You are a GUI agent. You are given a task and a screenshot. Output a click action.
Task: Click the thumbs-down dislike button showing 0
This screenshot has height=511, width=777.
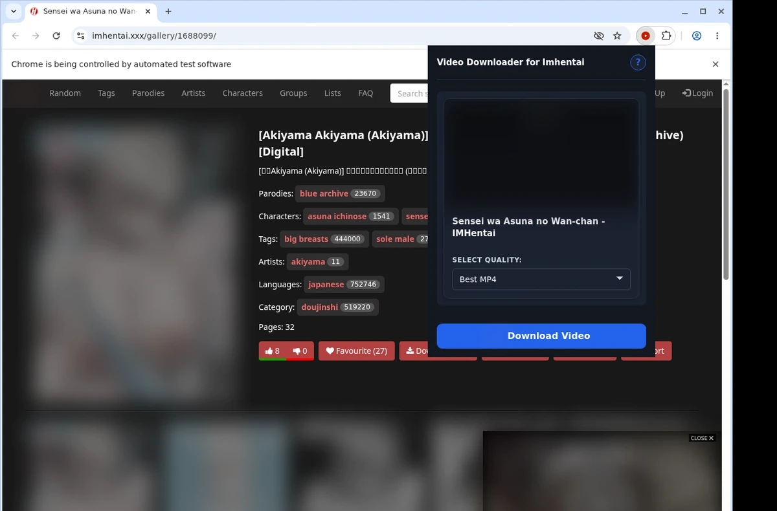coord(300,351)
